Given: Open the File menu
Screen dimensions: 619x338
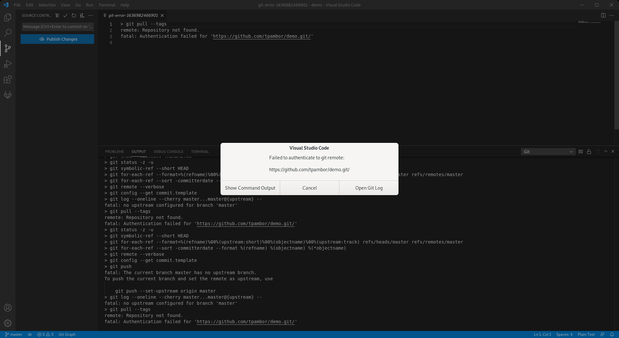Looking at the screenshot, I should [x=17, y=5].
